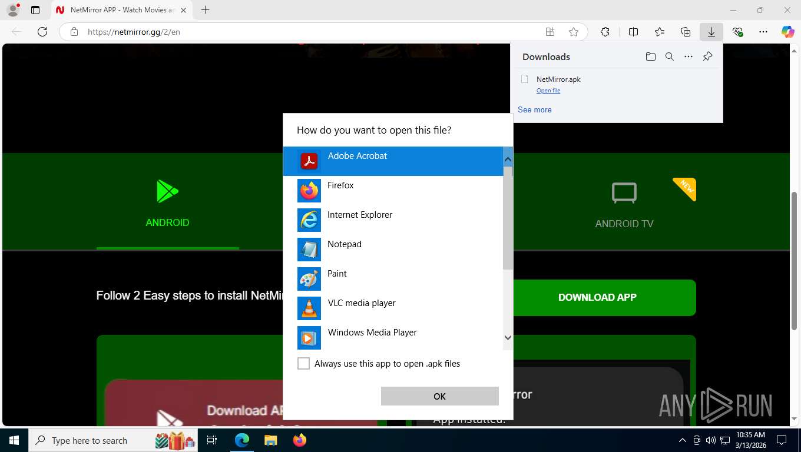Click Open file link under NetMirror.apk

548,91
